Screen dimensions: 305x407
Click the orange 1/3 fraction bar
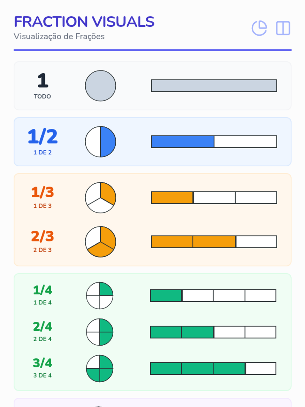[214, 198]
